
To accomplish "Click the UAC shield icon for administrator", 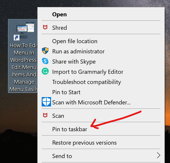I will coord(45,51).
